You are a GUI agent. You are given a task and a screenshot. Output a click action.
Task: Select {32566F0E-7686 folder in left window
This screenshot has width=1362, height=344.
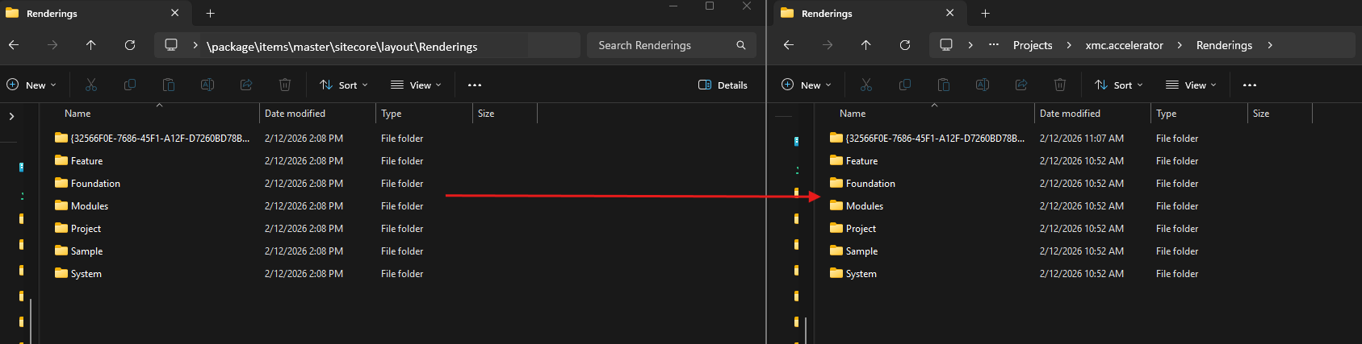[x=153, y=139]
